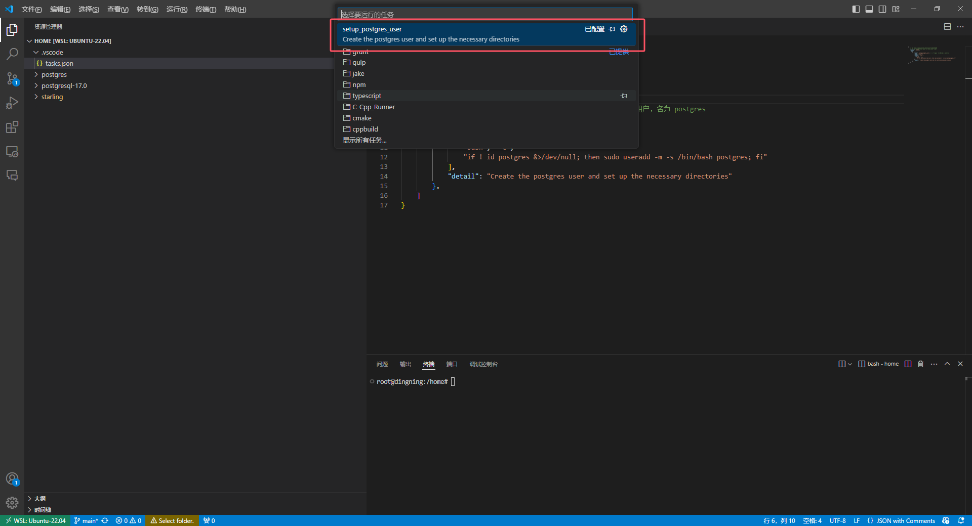Open Customize Layout toggle in title bar
Viewport: 972px width, 526px height.
[x=896, y=9]
